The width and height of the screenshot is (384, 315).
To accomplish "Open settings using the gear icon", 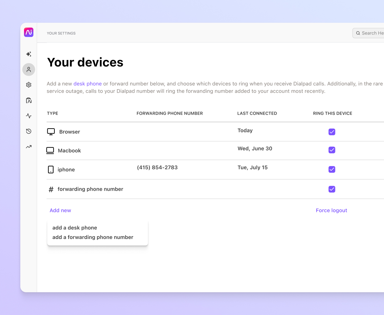I will point(29,85).
